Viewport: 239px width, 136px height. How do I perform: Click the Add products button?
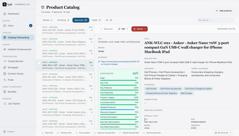click(x=224, y=11)
